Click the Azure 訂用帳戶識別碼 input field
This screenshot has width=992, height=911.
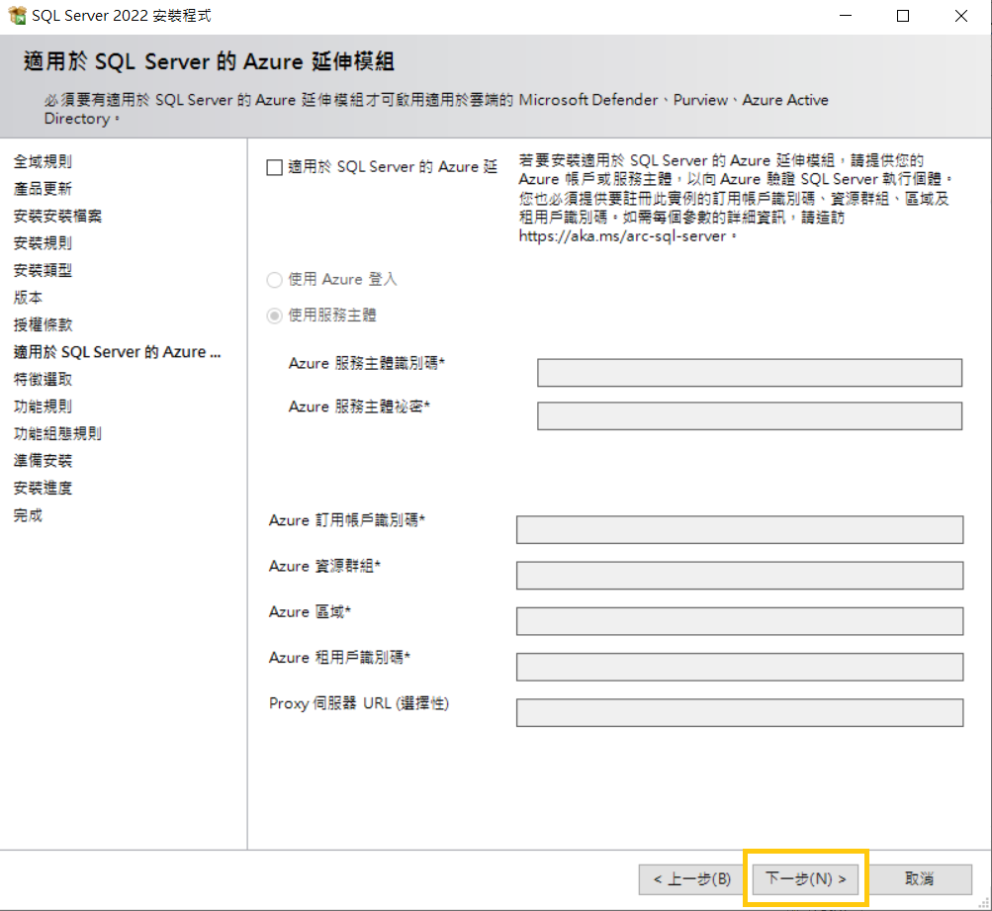pos(740,529)
